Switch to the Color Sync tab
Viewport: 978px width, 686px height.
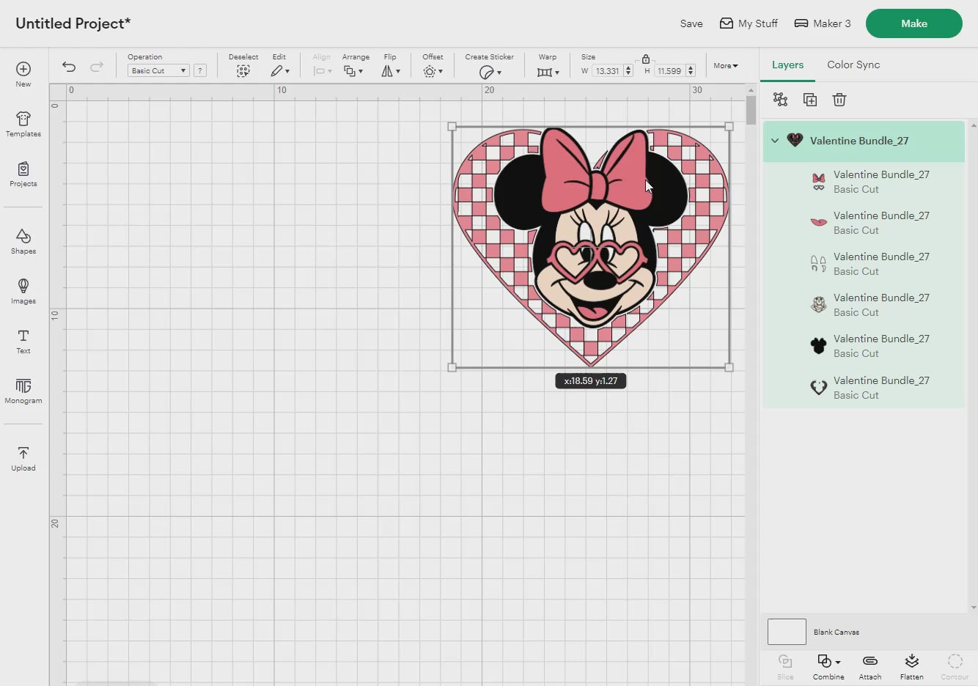click(853, 64)
